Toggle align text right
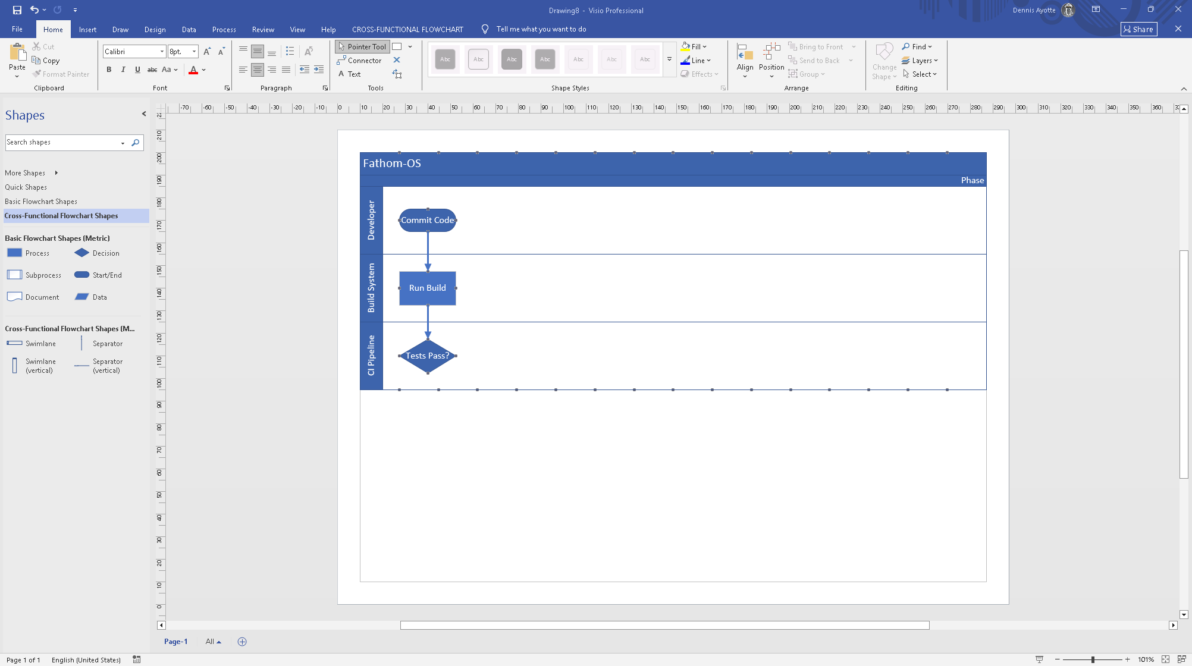1192x666 pixels. click(272, 70)
